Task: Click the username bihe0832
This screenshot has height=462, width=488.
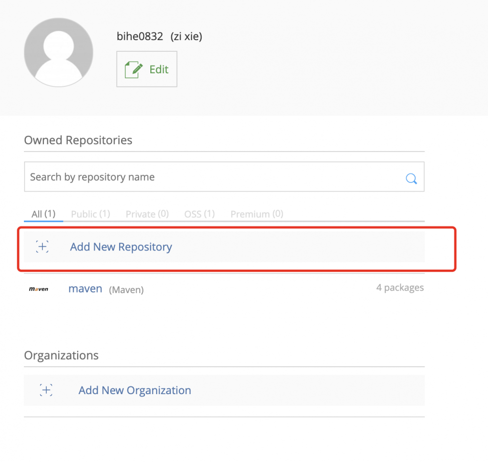Action: tap(140, 36)
